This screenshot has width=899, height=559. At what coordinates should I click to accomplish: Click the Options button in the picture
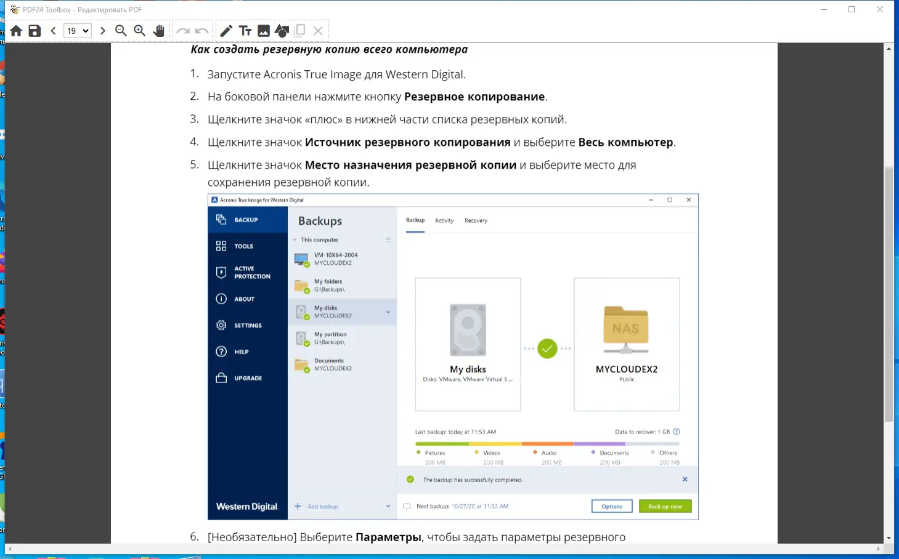click(x=612, y=506)
